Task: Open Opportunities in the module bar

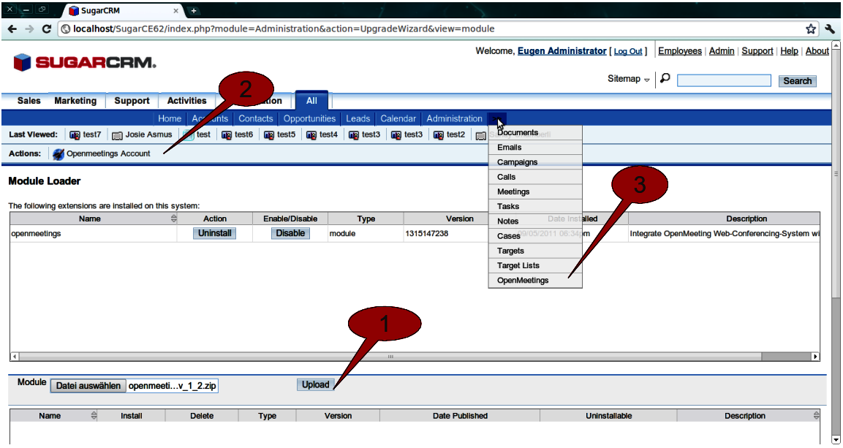Action: pos(309,118)
